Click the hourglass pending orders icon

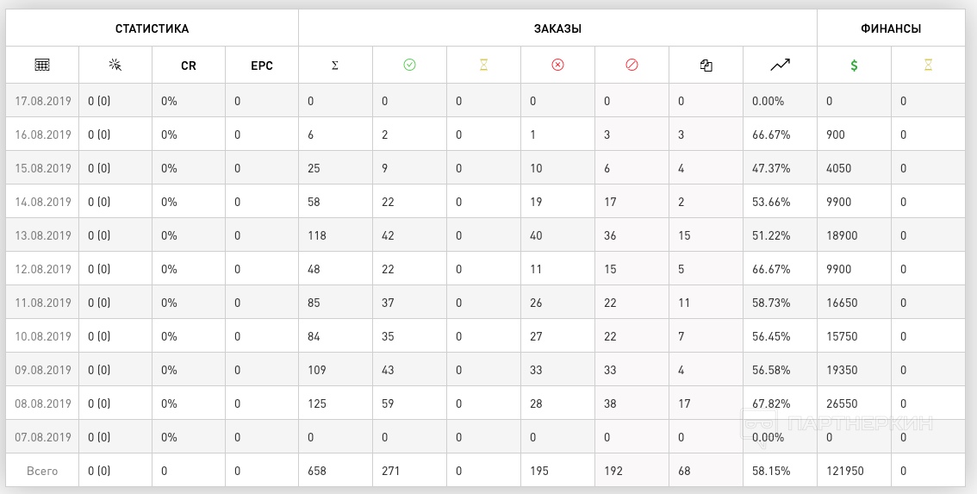point(483,65)
